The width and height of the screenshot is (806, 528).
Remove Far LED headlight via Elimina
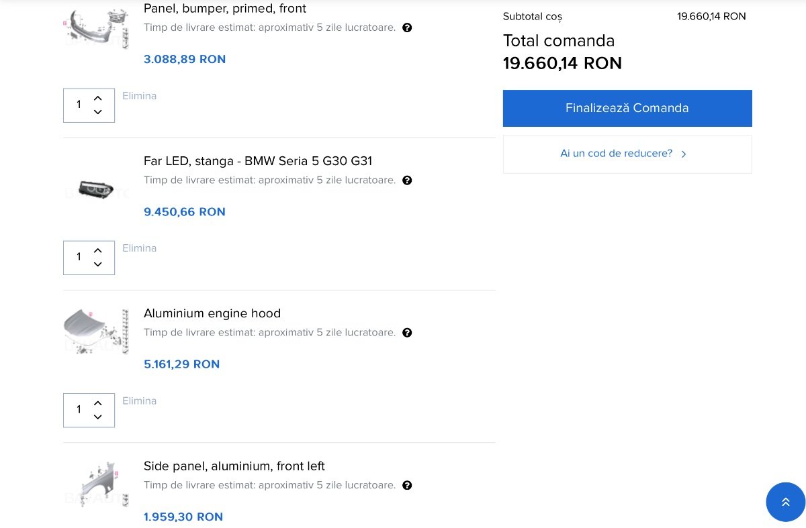139,248
